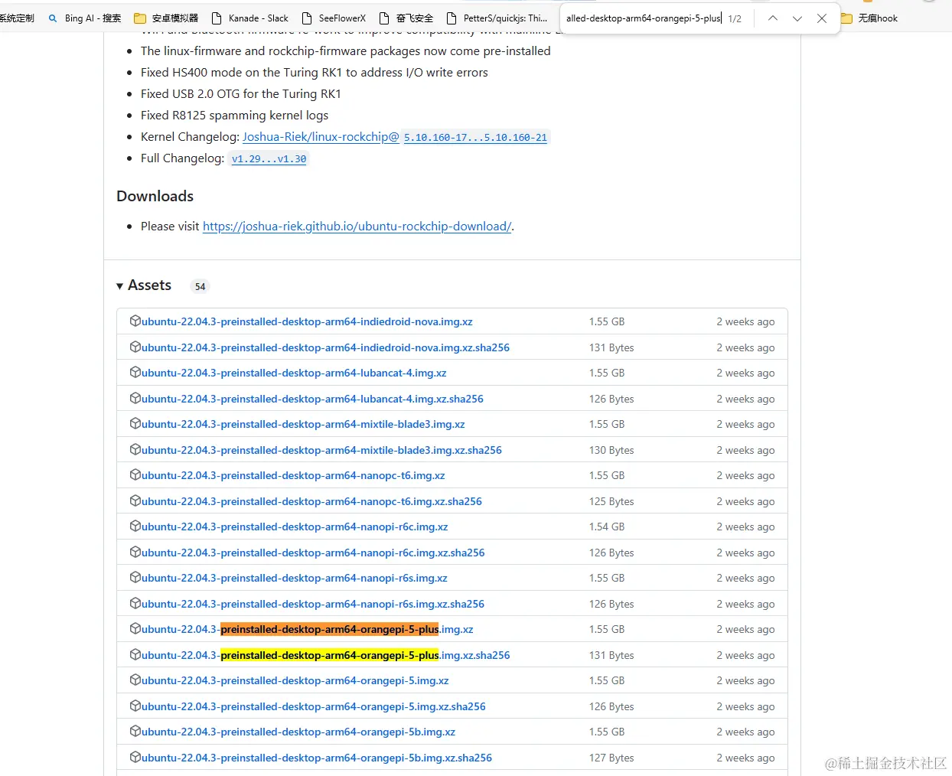Image resolution: width=952 pixels, height=776 pixels.
Task: Click package icon beside indiedroid-nova.img.xz
Action: pyautogui.click(x=135, y=321)
